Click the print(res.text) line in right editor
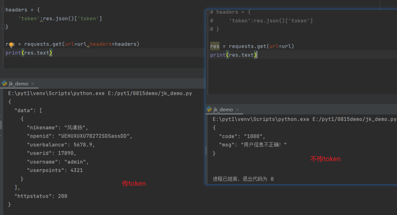The width and height of the screenshot is (397, 215). coord(233,55)
